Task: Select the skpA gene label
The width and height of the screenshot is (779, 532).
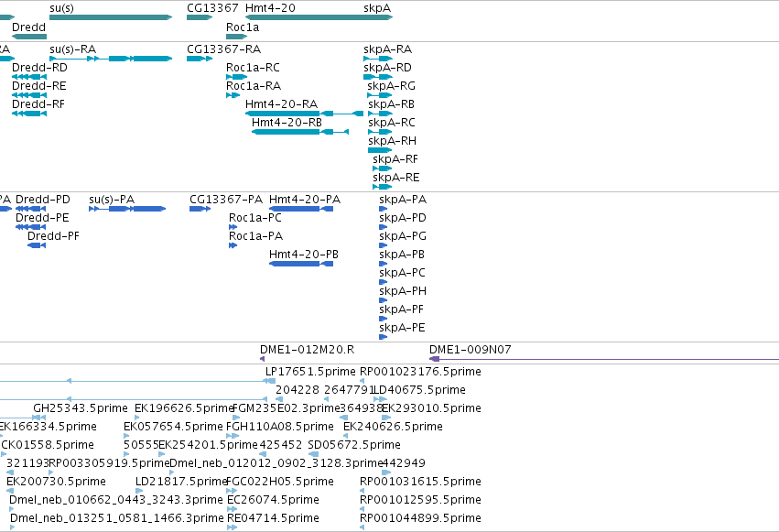Action: (x=377, y=8)
